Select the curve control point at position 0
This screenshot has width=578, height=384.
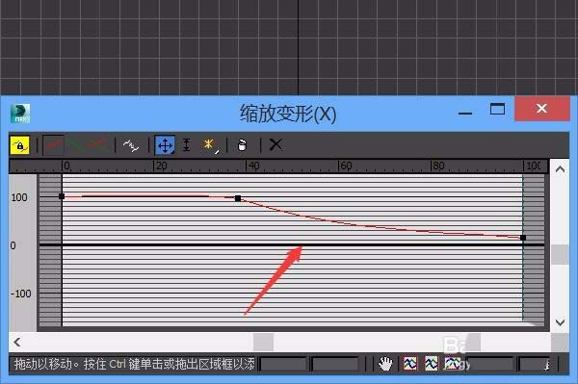point(62,196)
